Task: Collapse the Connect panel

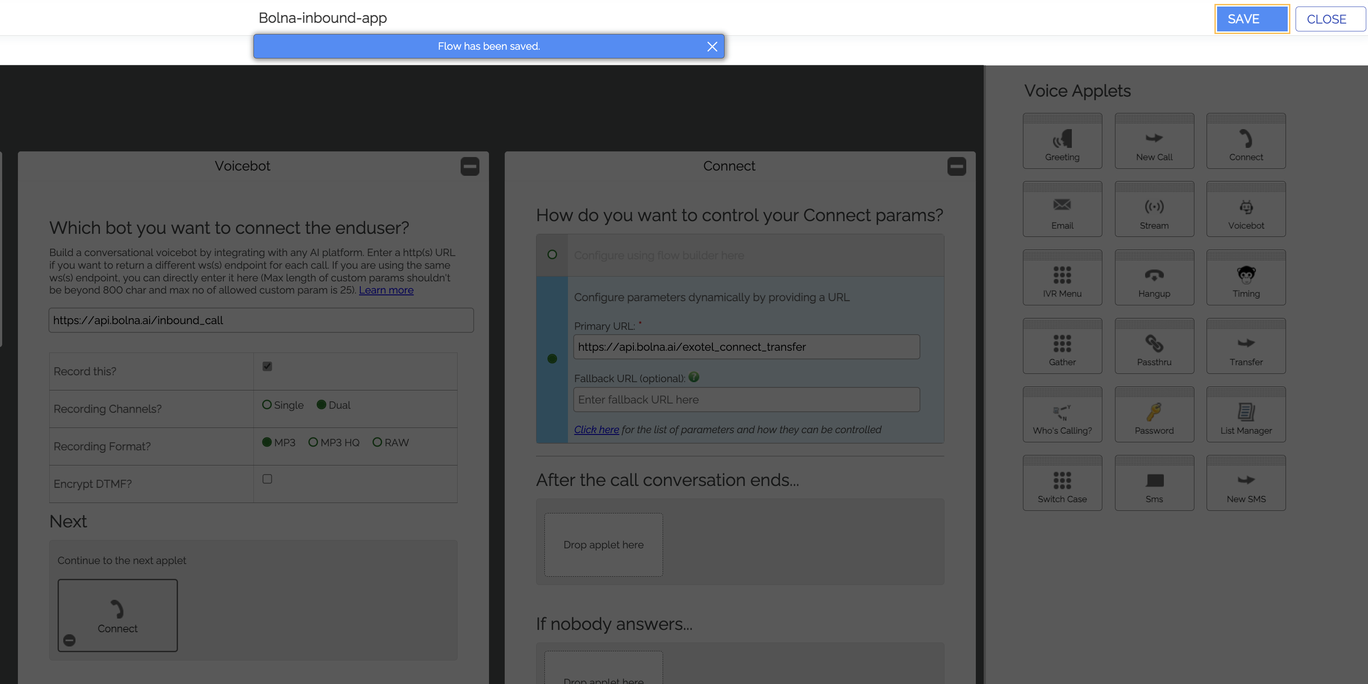Action: (x=957, y=166)
